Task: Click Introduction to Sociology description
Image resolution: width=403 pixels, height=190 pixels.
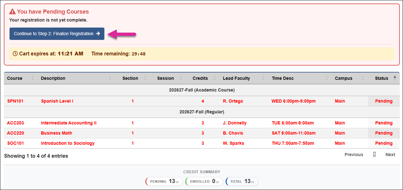Action: 68,143
